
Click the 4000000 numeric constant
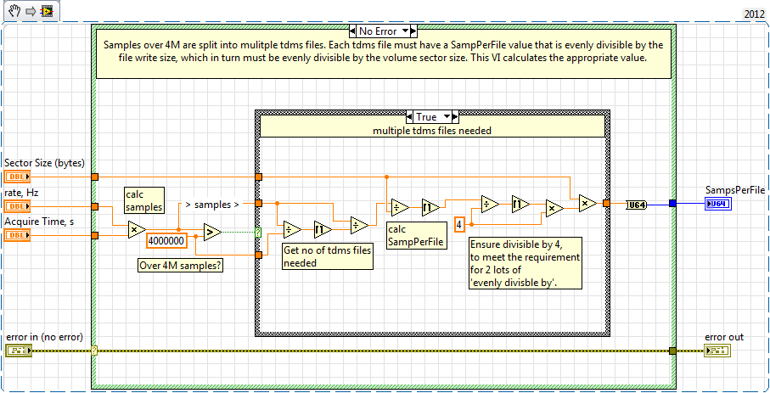point(166,241)
